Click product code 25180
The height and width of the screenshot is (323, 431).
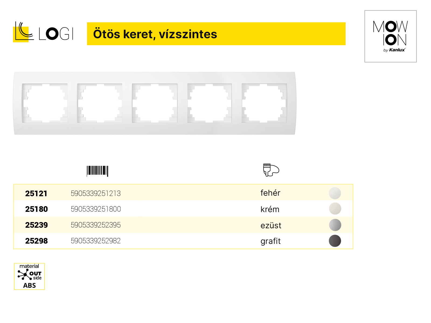pyautogui.click(x=36, y=209)
